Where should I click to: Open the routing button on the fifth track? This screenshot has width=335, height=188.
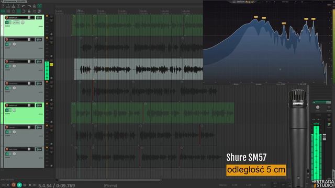pos(39,105)
